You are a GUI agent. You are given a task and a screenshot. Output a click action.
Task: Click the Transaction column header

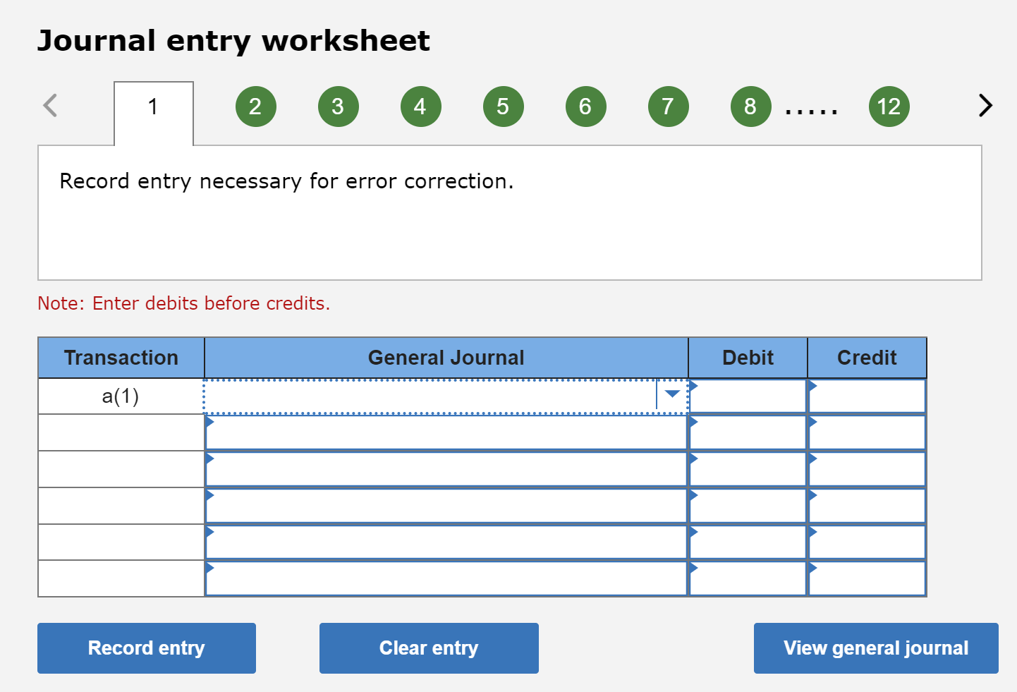point(121,358)
